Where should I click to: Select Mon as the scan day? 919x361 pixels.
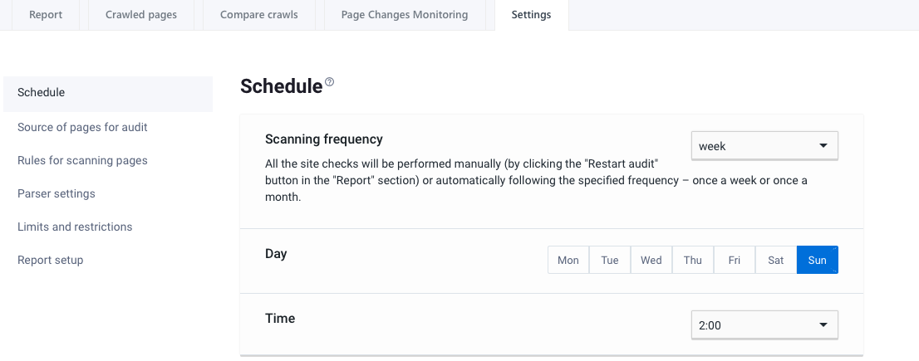click(x=568, y=260)
